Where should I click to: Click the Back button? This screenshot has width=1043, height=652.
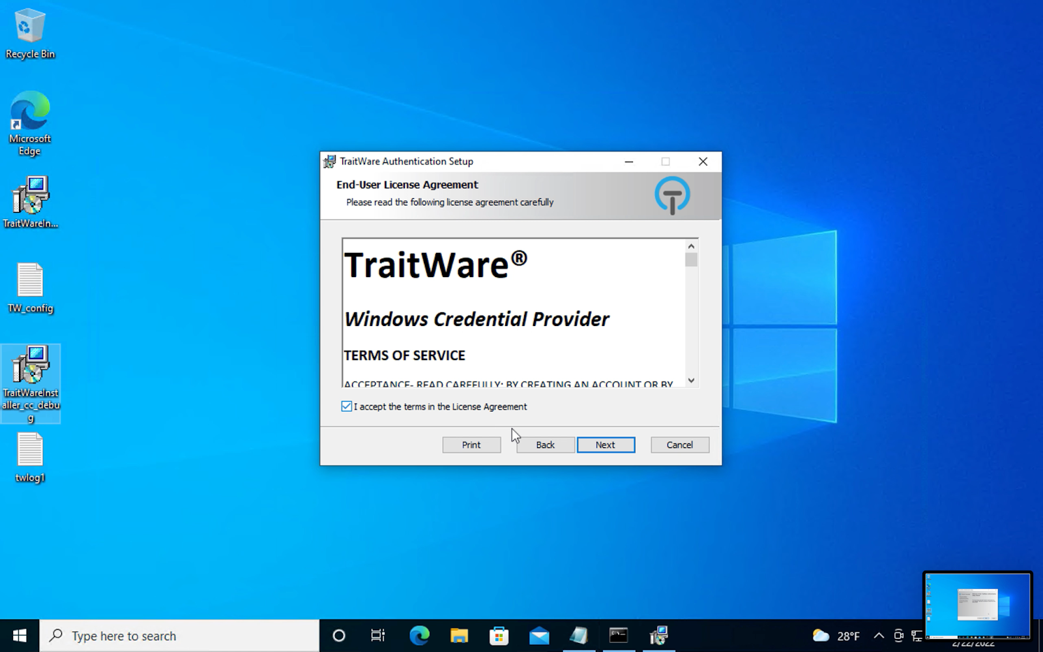[x=546, y=445]
